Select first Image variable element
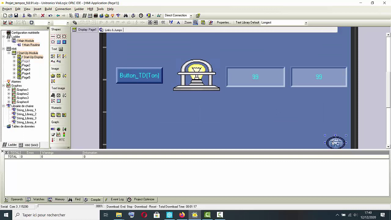Image resolution: width=391 pixels, height=220 pixels. (53, 76)
